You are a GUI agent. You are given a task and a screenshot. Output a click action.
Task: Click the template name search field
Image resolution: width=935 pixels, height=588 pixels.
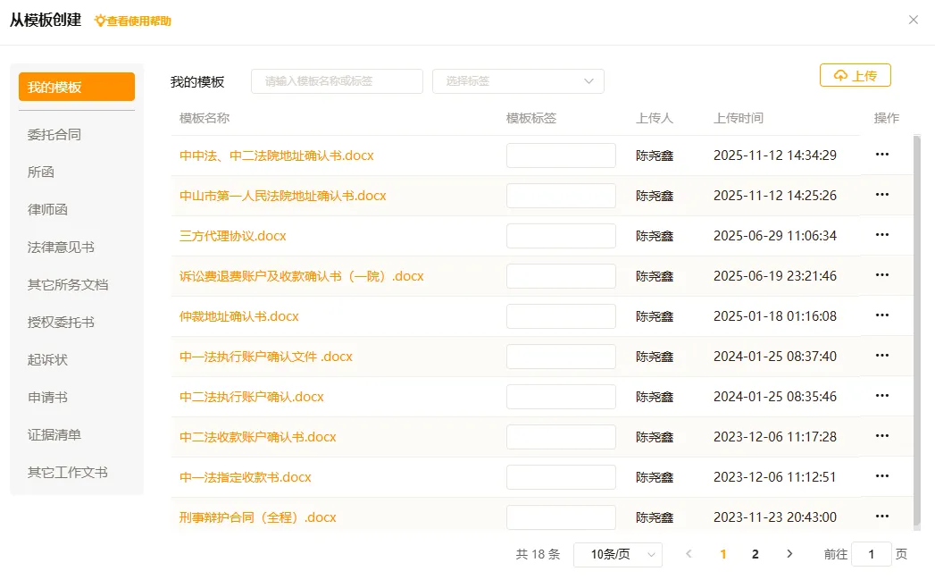point(337,81)
